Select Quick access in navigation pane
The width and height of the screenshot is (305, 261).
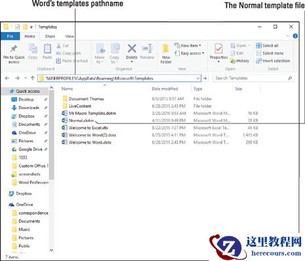tap(25, 91)
